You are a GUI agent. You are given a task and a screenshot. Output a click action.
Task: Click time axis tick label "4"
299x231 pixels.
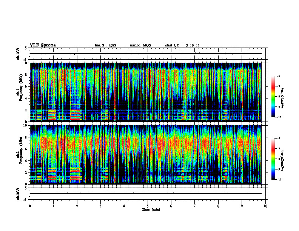(124, 206)
